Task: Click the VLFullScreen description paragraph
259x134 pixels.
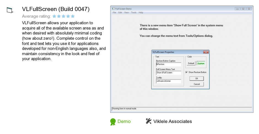Action: pyautogui.click(x=64, y=41)
